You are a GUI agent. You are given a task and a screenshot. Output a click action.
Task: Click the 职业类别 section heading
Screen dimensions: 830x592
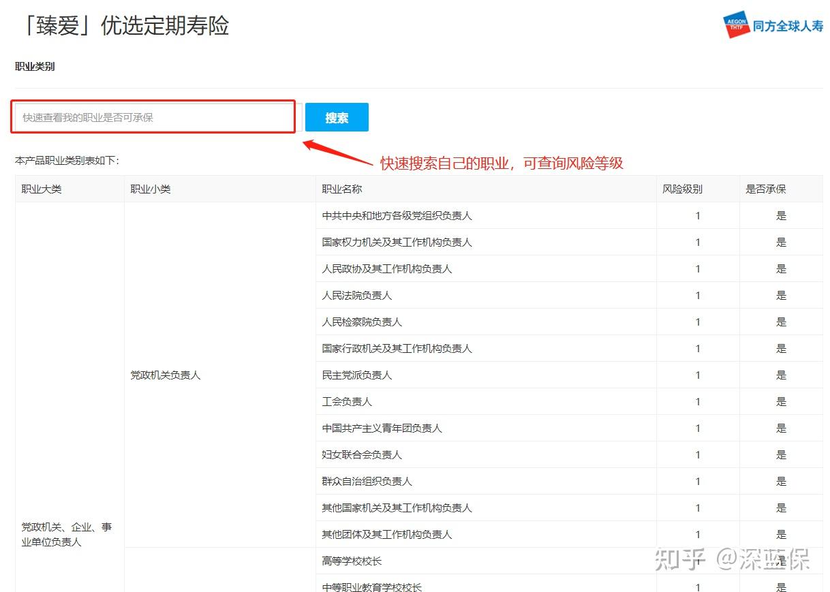(35, 66)
